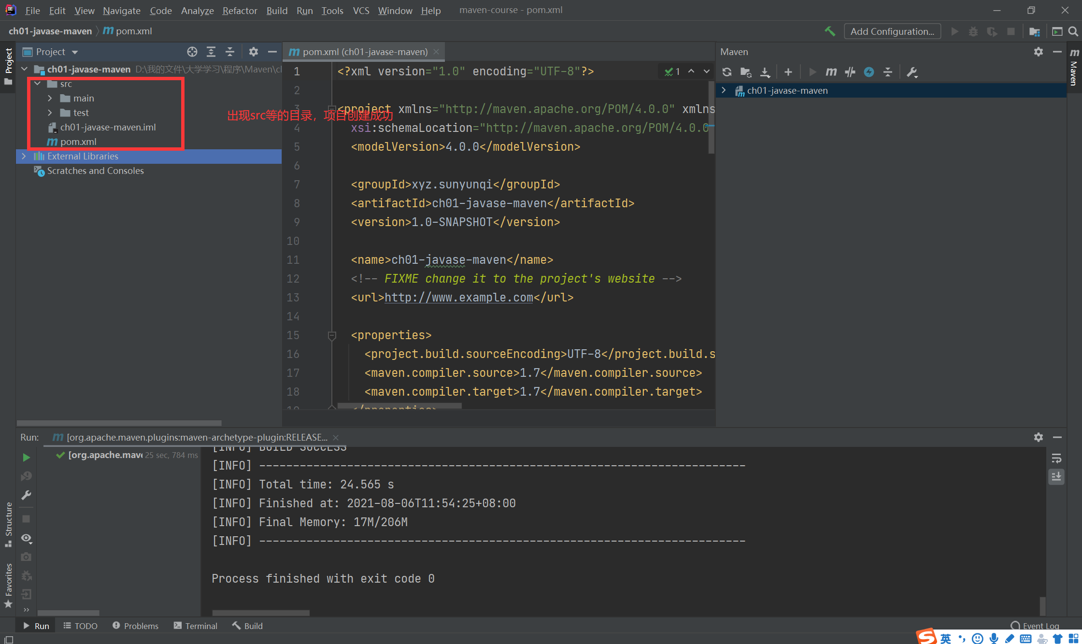Toggle skip tests mode lightning icon
1082x644 pixels.
point(869,72)
